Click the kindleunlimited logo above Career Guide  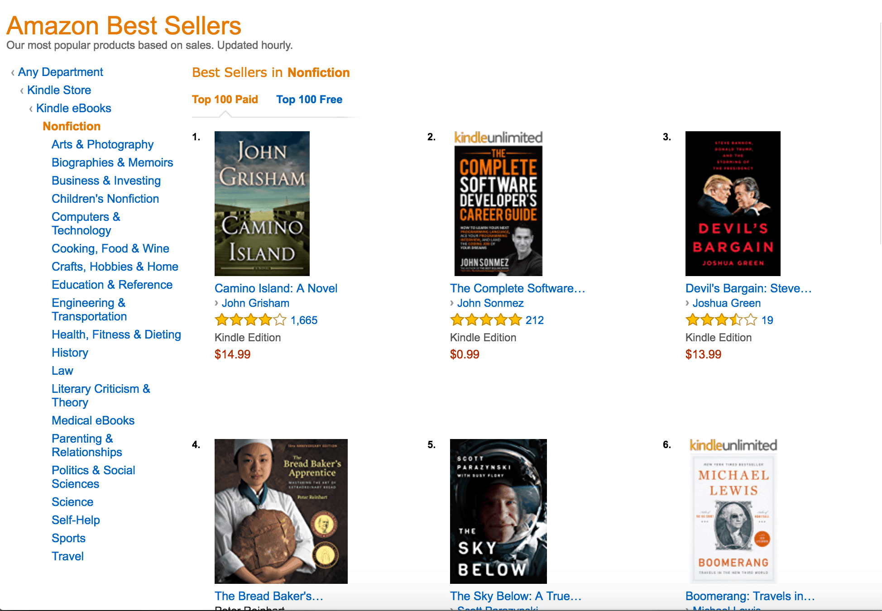498,138
